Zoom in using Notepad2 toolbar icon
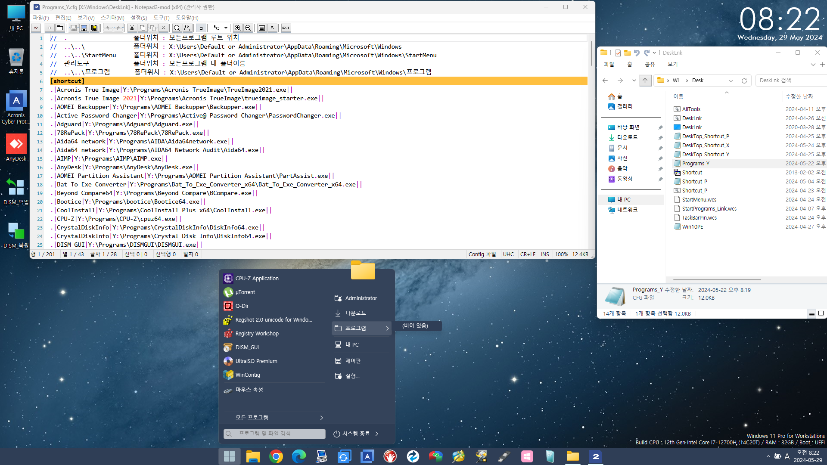Image resolution: width=827 pixels, height=465 pixels. pyautogui.click(x=238, y=28)
